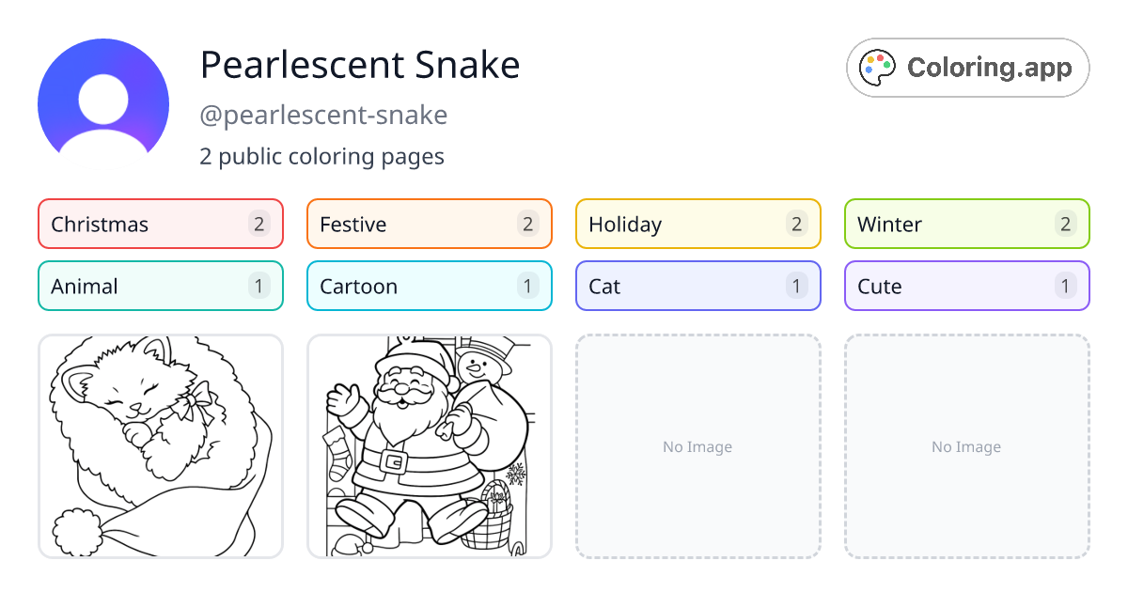Screen dimensions: 1128x592
Task: Open the Holiday category
Action: point(697,224)
